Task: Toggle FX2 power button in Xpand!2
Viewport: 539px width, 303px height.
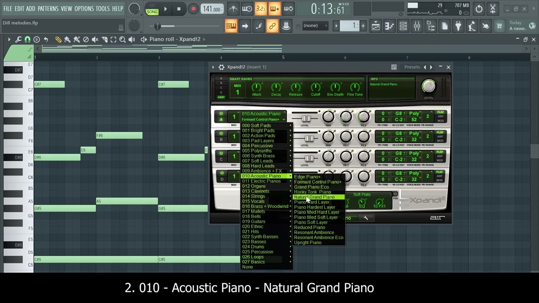Action: point(395,194)
